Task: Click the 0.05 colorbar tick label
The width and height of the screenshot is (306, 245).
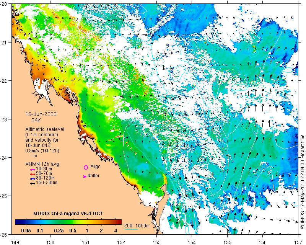Action: point(26,231)
